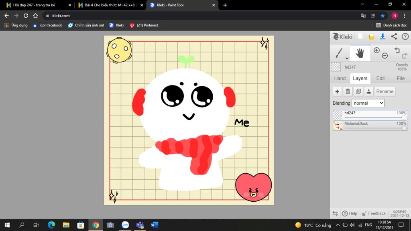Open the Help link at bottom

pyautogui.click(x=350, y=213)
